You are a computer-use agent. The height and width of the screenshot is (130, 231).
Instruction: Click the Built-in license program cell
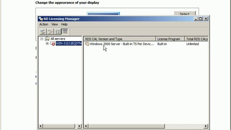click(162, 44)
